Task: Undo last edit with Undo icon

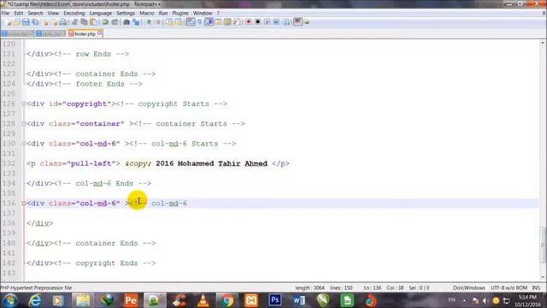Action: (105, 22)
